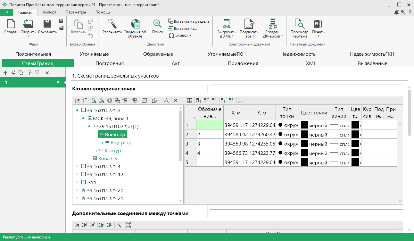Open Просмотр чертежа preview
Image resolution: width=414 pixels, height=241 pixels.
click(299, 24)
